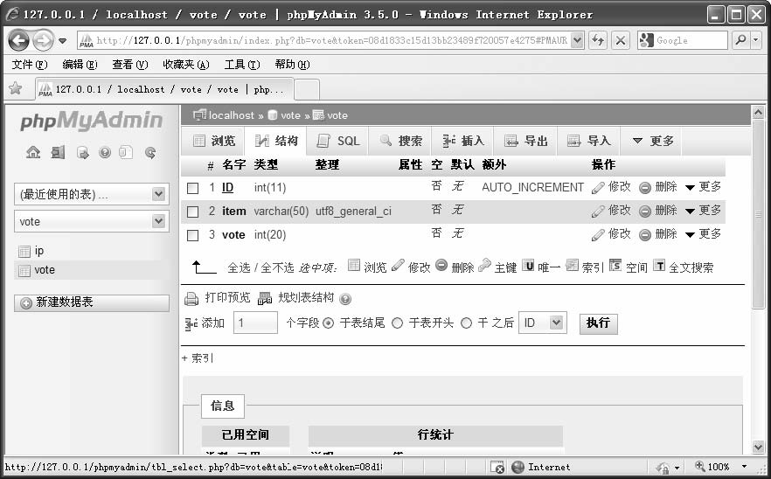The height and width of the screenshot is (479, 771).
Task: Click pencil edit icon for item row
Action: (x=598, y=212)
